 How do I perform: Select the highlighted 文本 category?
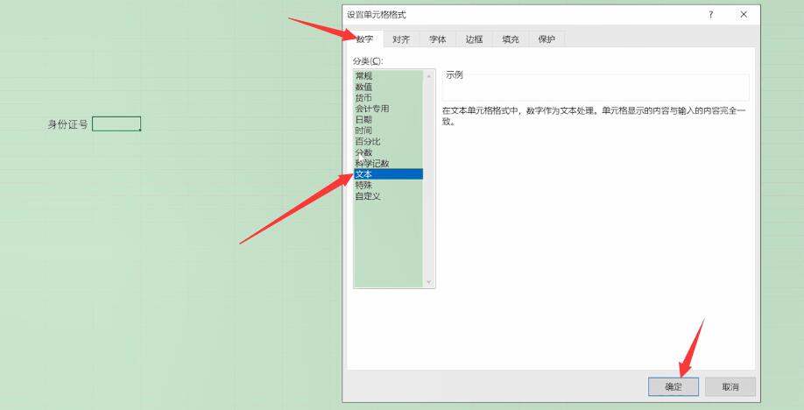(x=388, y=174)
